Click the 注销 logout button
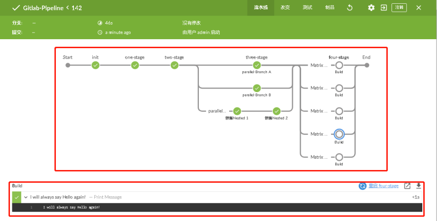The image size is (437, 221). pos(399,8)
